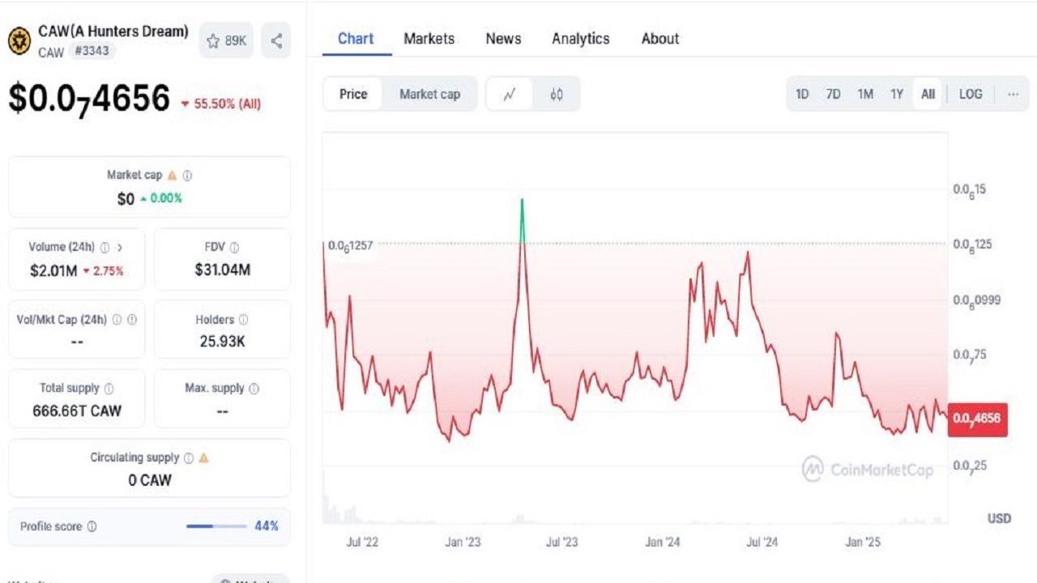Add CAW to watchlist via star button

click(226, 40)
